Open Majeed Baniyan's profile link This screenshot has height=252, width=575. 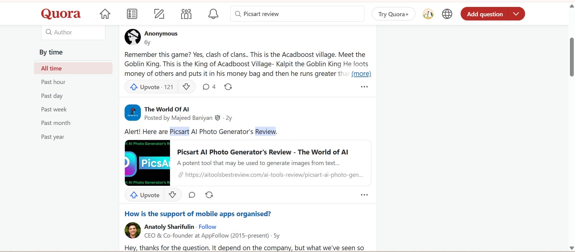(192, 118)
